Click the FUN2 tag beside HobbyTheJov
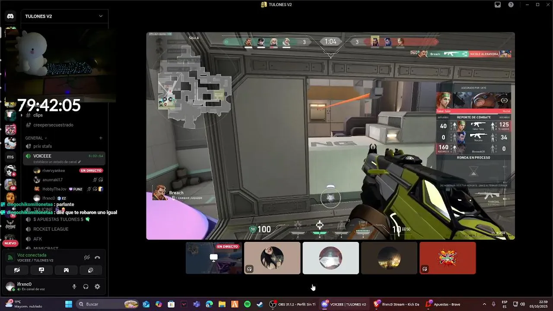553x311 pixels. (x=76, y=189)
